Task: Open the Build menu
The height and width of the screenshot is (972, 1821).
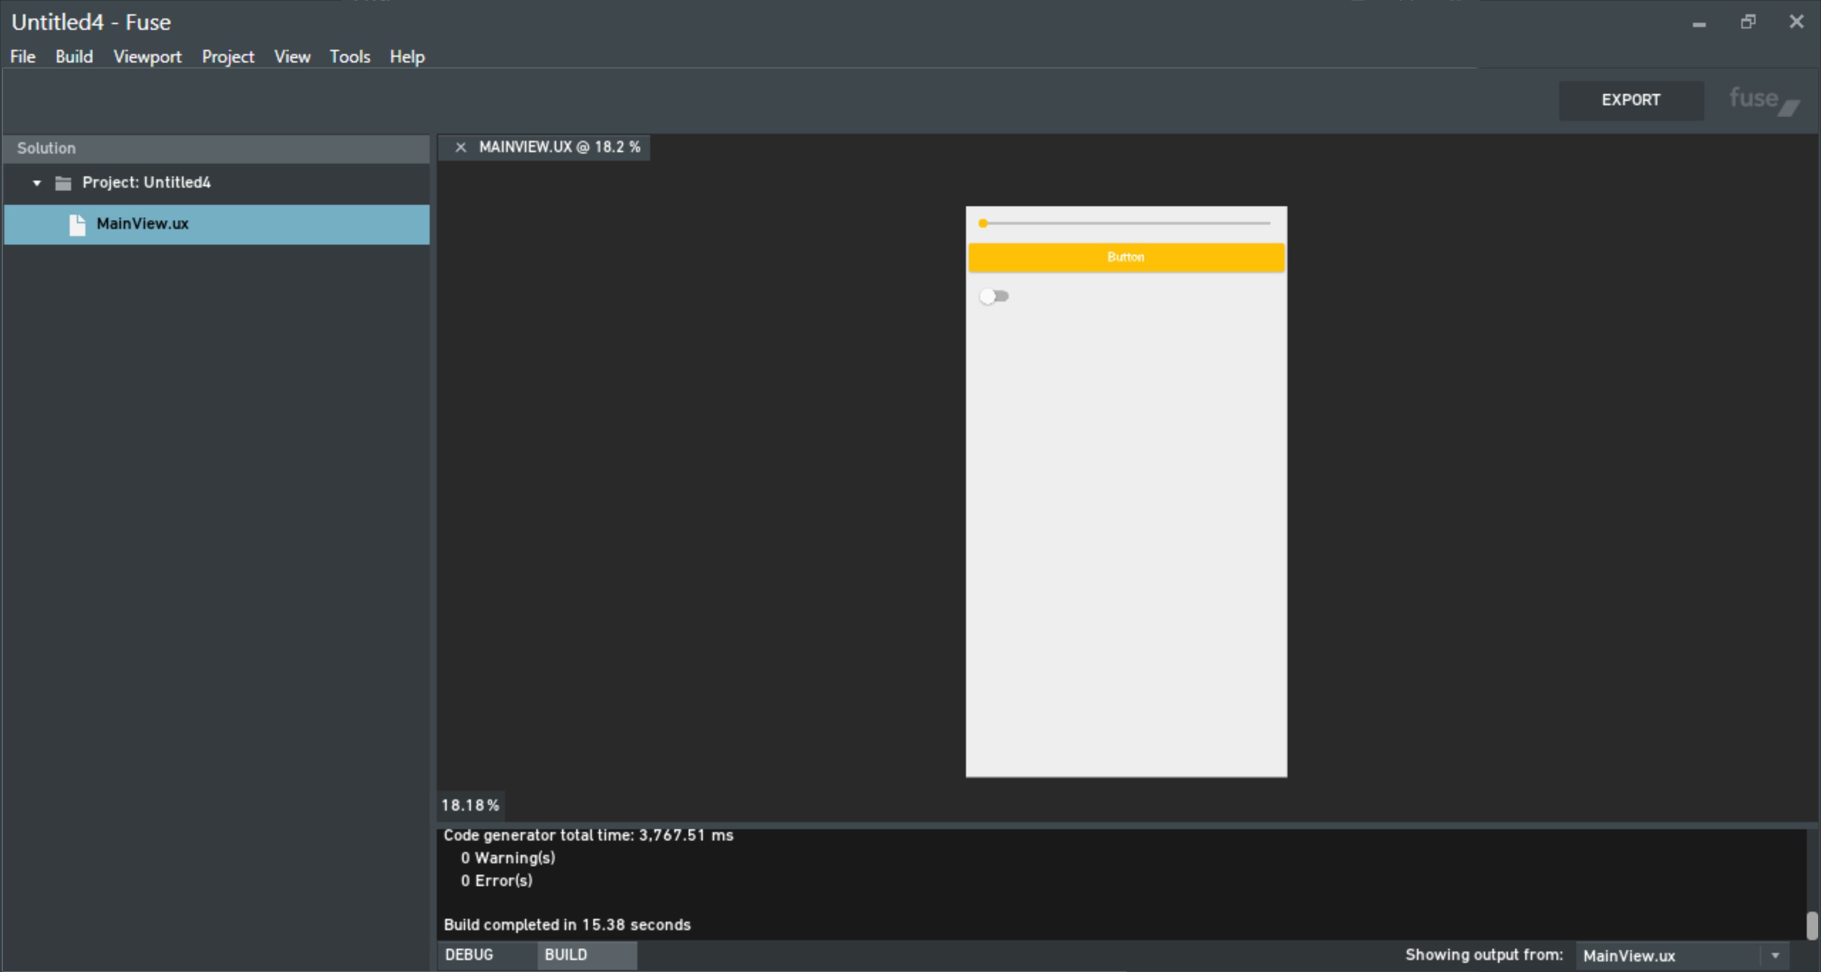Action: pos(74,56)
